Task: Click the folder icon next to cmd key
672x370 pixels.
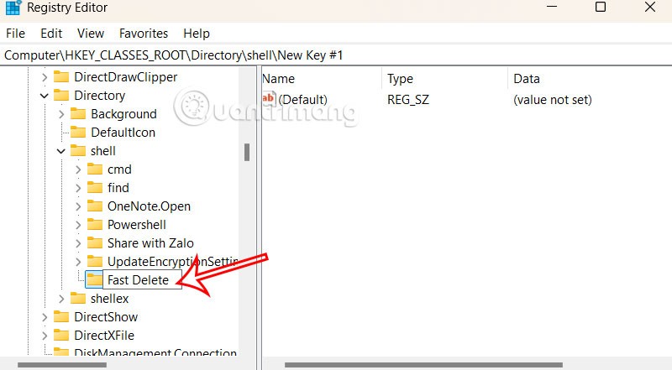Action: click(x=95, y=169)
